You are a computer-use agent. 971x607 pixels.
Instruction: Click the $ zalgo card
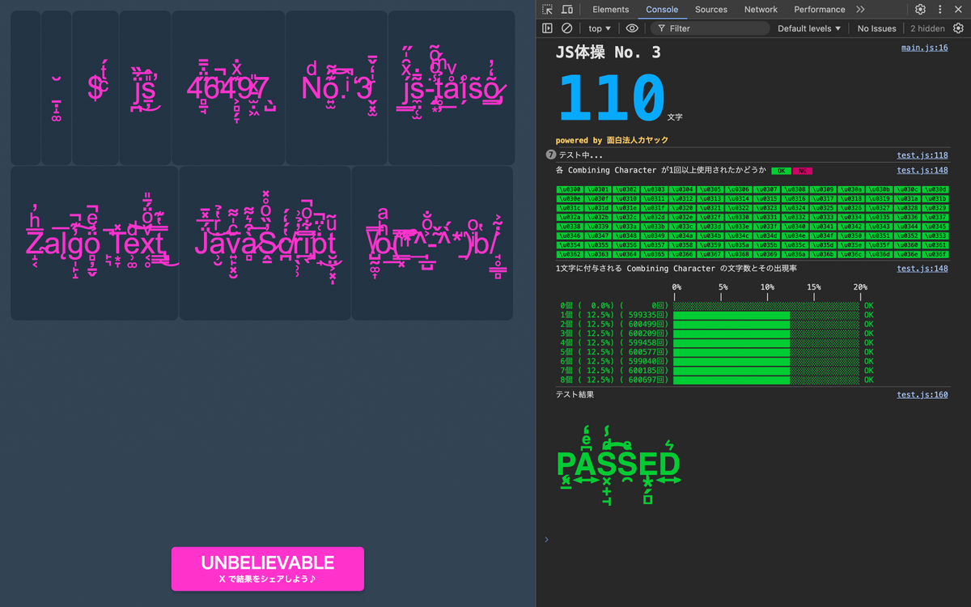click(x=95, y=88)
